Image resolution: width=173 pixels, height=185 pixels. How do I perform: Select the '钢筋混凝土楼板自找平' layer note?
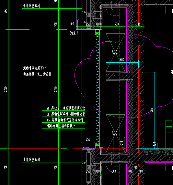pos(61,126)
